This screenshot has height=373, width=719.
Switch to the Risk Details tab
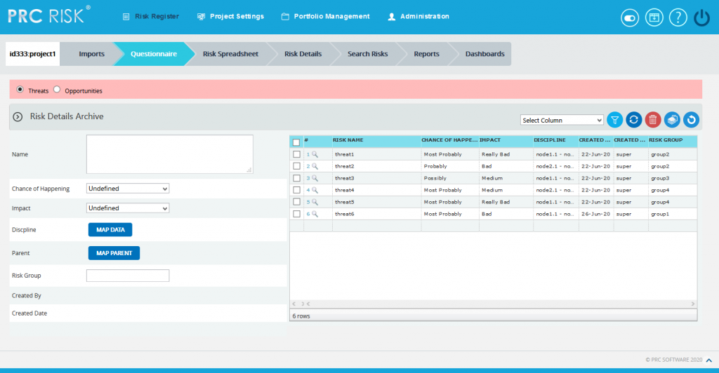click(303, 54)
